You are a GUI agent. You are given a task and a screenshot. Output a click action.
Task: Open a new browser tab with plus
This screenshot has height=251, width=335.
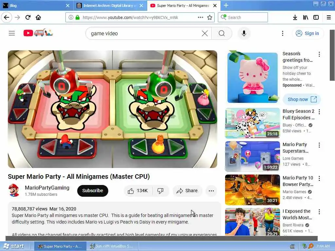(226, 6)
